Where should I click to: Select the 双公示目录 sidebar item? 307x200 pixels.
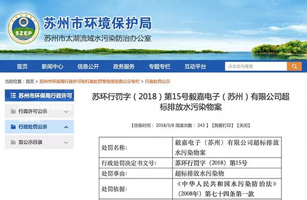39,142
